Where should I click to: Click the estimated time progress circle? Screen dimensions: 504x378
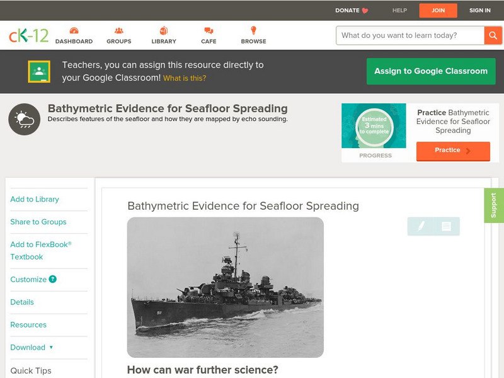coord(374,125)
